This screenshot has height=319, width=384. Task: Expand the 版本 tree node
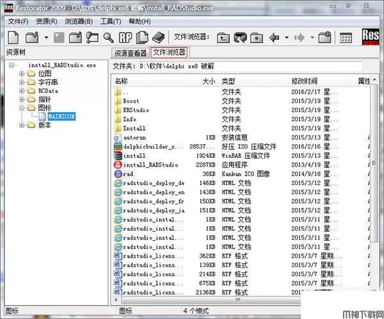pyautogui.click(x=22, y=126)
